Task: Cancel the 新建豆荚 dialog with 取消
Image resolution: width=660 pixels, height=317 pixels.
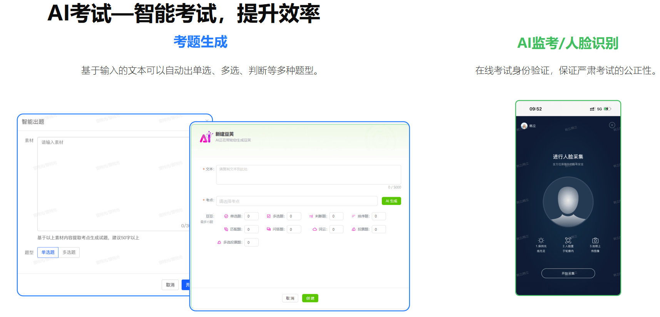Action: click(x=290, y=299)
